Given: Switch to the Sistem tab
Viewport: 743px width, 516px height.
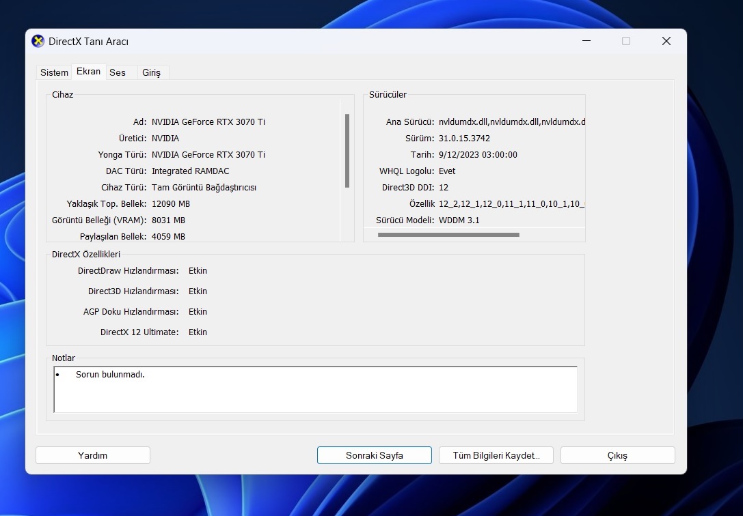Looking at the screenshot, I should [x=54, y=72].
